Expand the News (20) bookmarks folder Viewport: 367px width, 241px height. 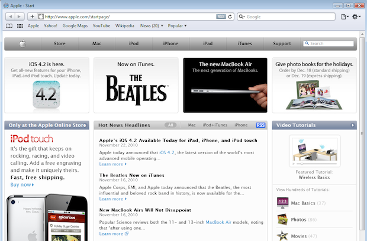(x=152, y=25)
